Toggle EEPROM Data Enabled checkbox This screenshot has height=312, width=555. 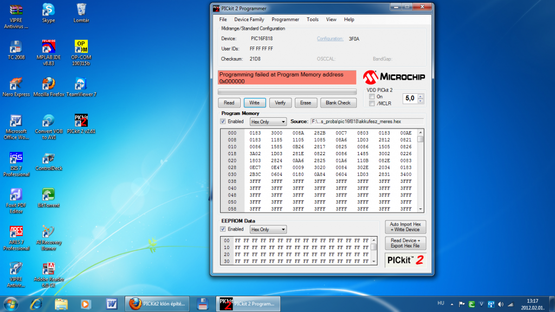[x=223, y=229]
